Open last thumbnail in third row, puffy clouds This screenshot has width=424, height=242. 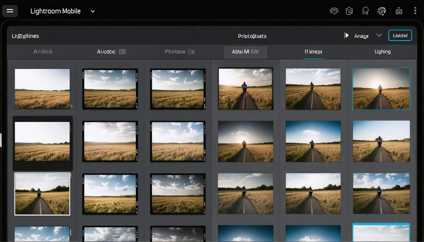click(381, 194)
